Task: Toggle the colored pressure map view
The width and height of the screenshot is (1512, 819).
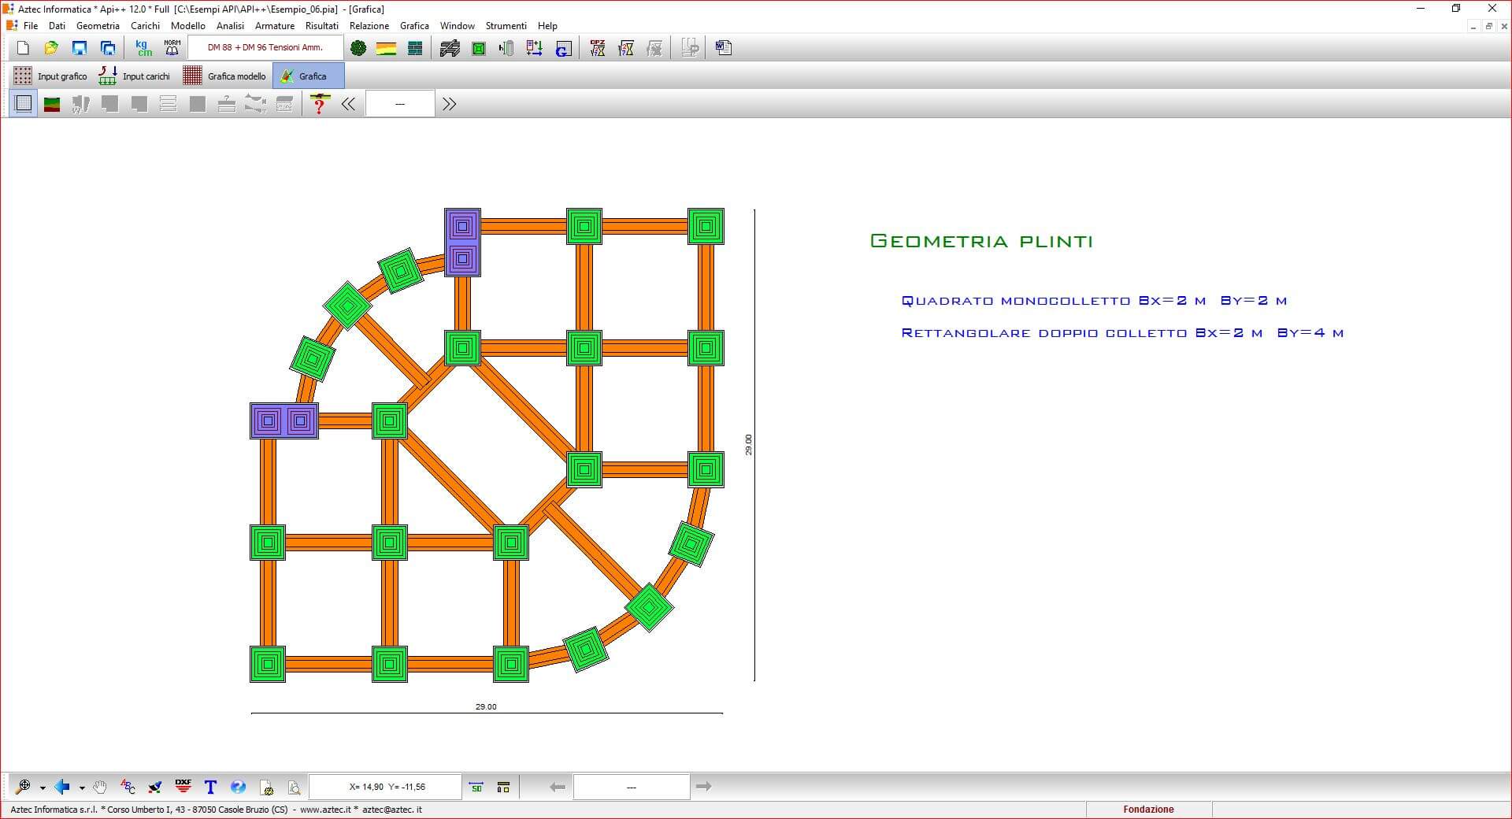Action: tap(52, 104)
